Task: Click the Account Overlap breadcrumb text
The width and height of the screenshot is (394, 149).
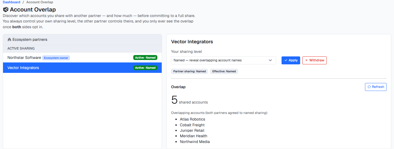Action: click(x=40, y=2)
